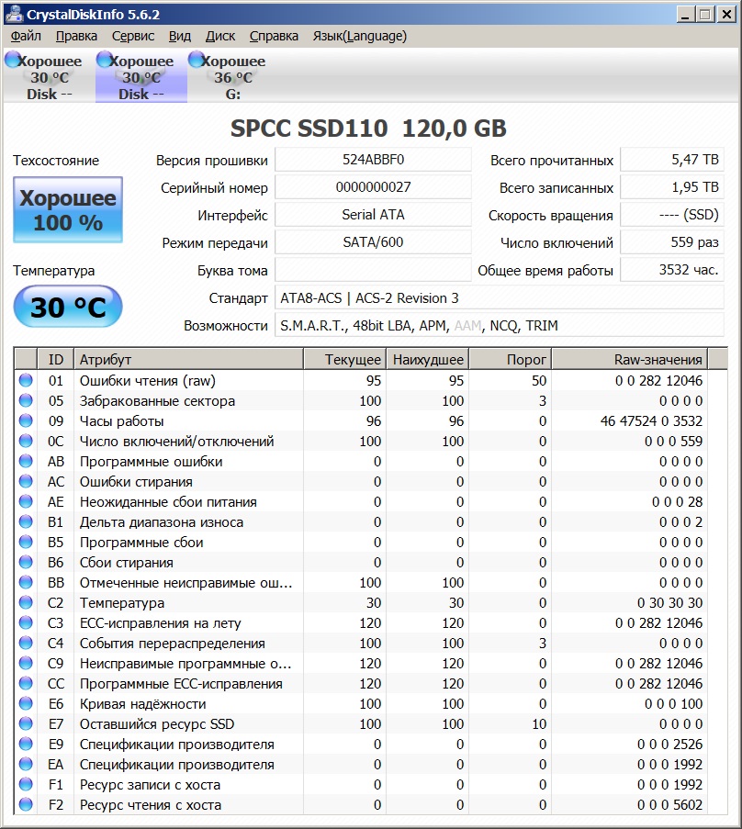Click the Атрибут column header
This screenshot has width=742, height=829.
coord(188,359)
